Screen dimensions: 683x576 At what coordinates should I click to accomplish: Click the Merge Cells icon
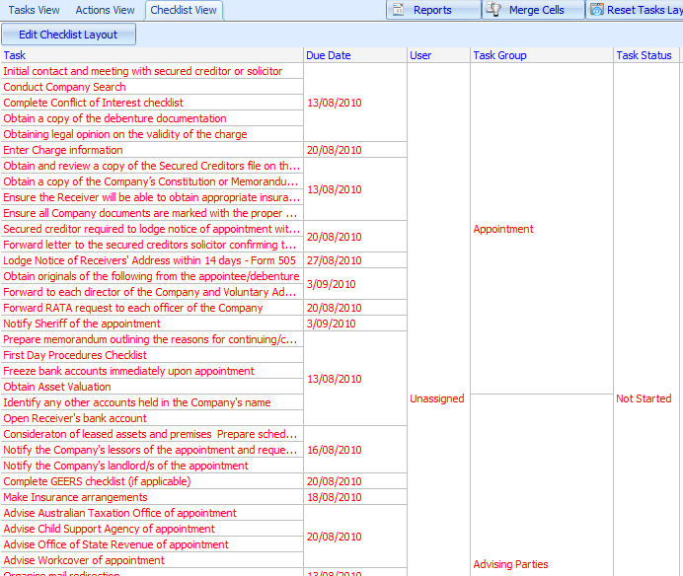coord(497,10)
